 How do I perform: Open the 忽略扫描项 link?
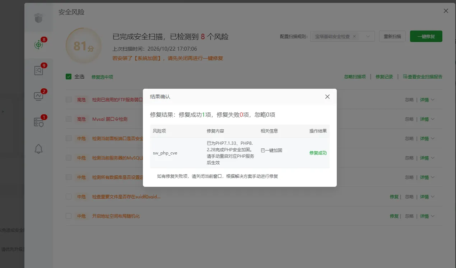click(355, 77)
